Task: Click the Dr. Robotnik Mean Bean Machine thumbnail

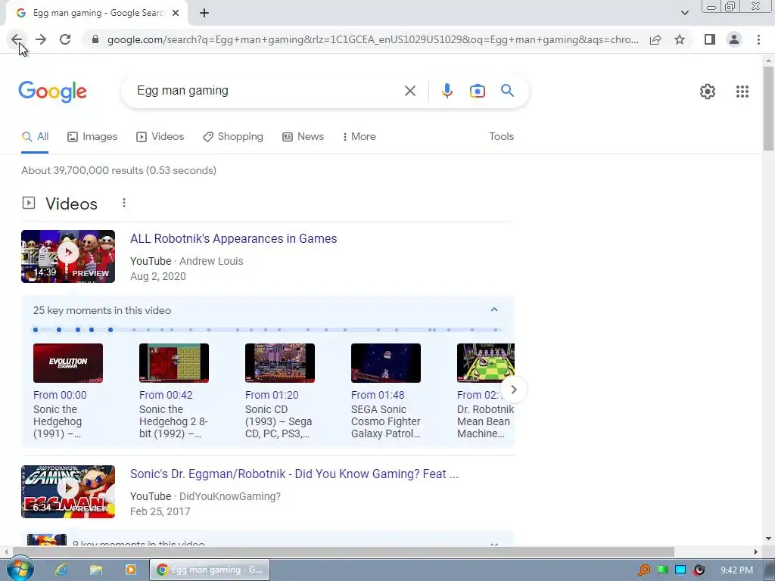Action: pyautogui.click(x=485, y=363)
